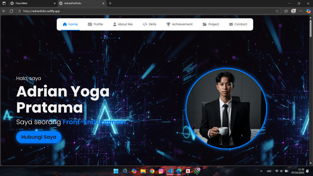The image size is (313, 176).
Task: Open the tab actions menu icon
Action: coord(4,3)
